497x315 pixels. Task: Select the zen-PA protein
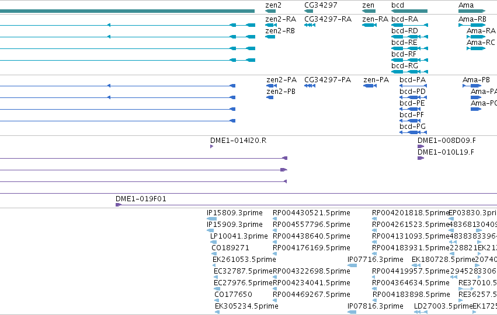(x=370, y=86)
